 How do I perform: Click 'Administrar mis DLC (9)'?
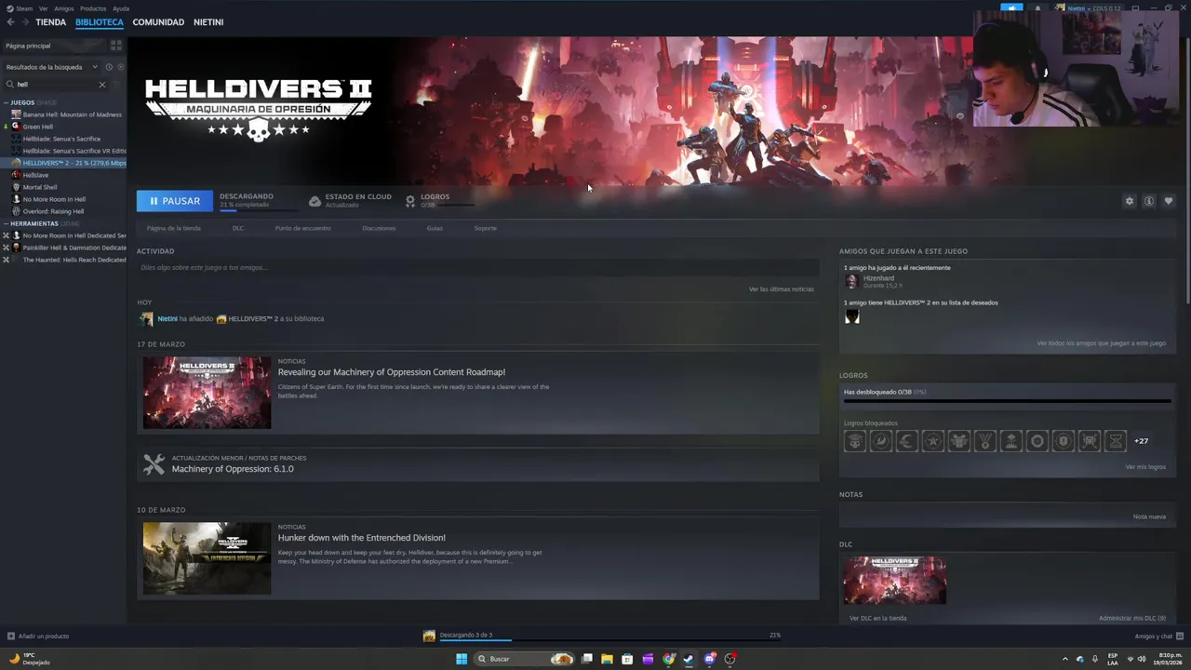(x=1132, y=618)
